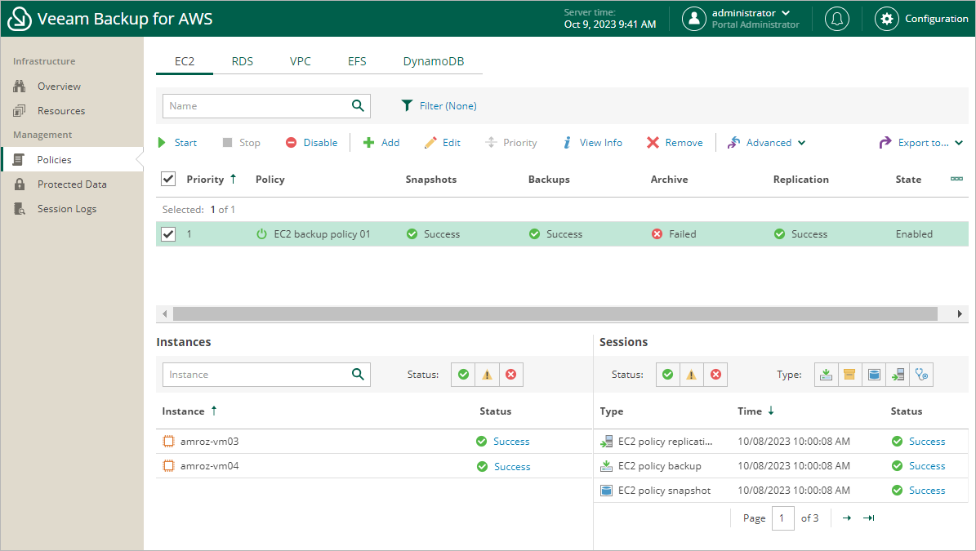Filter sessions by failed status
The width and height of the screenshot is (976, 551).
pos(715,375)
